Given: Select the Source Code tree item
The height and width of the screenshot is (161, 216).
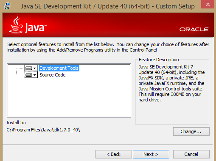Looking at the screenshot, I should (53, 75).
